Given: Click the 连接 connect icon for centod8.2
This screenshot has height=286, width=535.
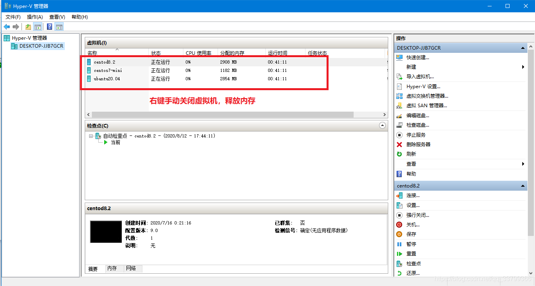Looking at the screenshot, I should coord(399,195).
